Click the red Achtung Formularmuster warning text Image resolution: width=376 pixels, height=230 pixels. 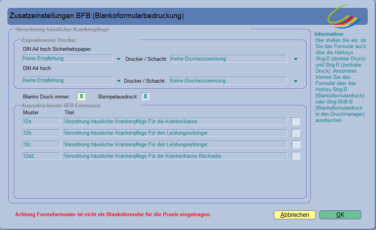pyautogui.click(x=113, y=215)
